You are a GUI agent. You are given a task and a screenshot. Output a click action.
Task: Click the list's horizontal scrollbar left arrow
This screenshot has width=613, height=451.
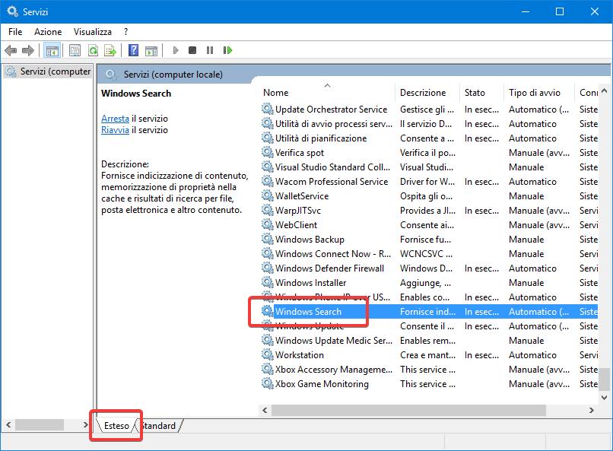[x=265, y=411]
